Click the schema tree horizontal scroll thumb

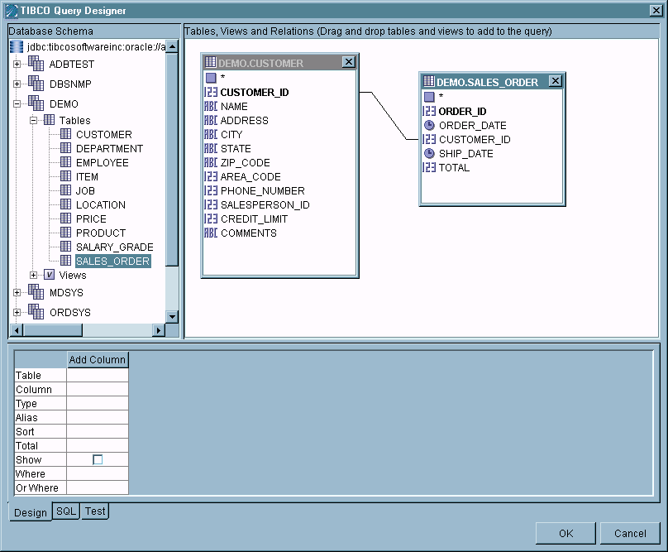point(53,330)
